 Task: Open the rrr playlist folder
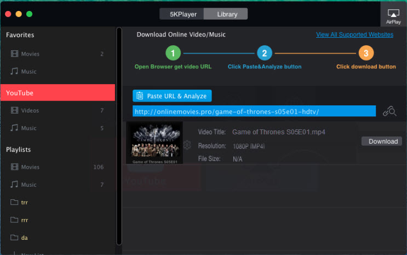point(58,220)
